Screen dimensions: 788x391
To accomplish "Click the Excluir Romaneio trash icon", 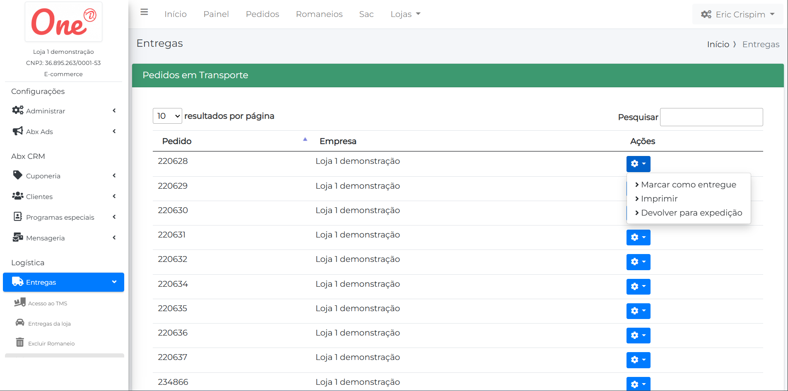I will click(20, 343).
